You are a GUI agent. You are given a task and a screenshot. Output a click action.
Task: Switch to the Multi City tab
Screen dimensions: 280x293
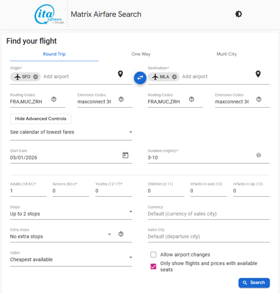coord(227,54)
